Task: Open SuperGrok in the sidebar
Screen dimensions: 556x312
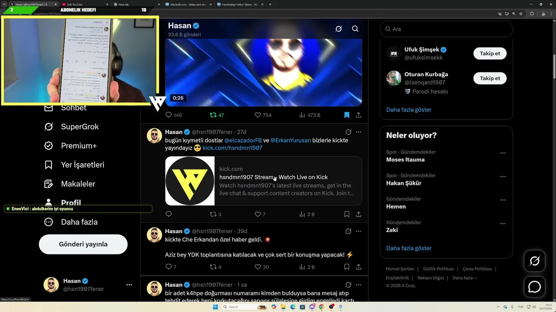Action: [72, 127]
